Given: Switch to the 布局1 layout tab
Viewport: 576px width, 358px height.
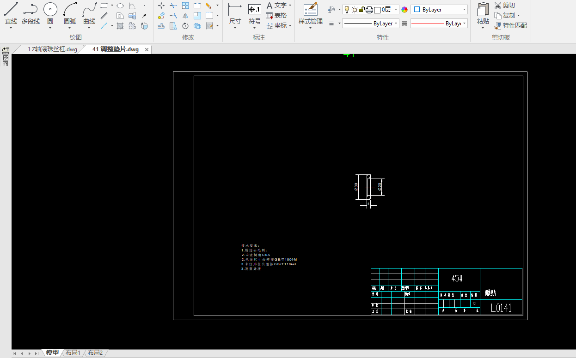Looking at the screenshot, I should click(73, 353).
